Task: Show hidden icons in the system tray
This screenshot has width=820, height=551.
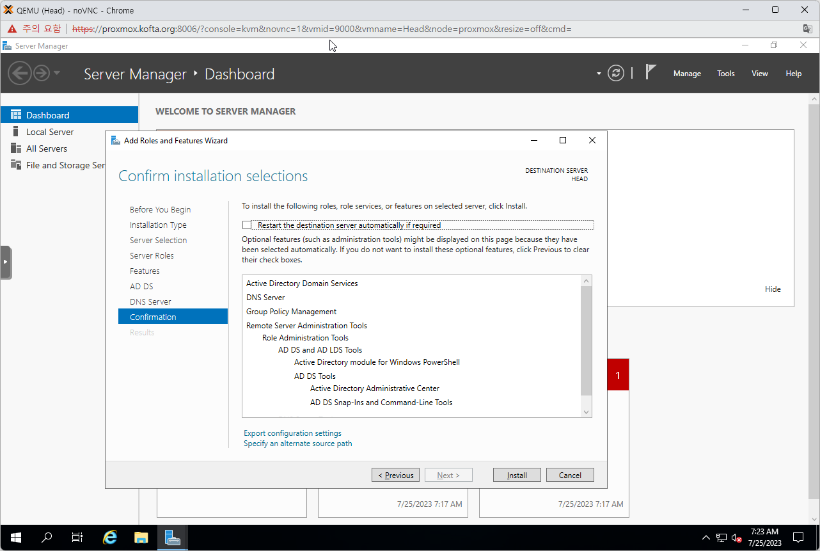Action: coord(706,538)
